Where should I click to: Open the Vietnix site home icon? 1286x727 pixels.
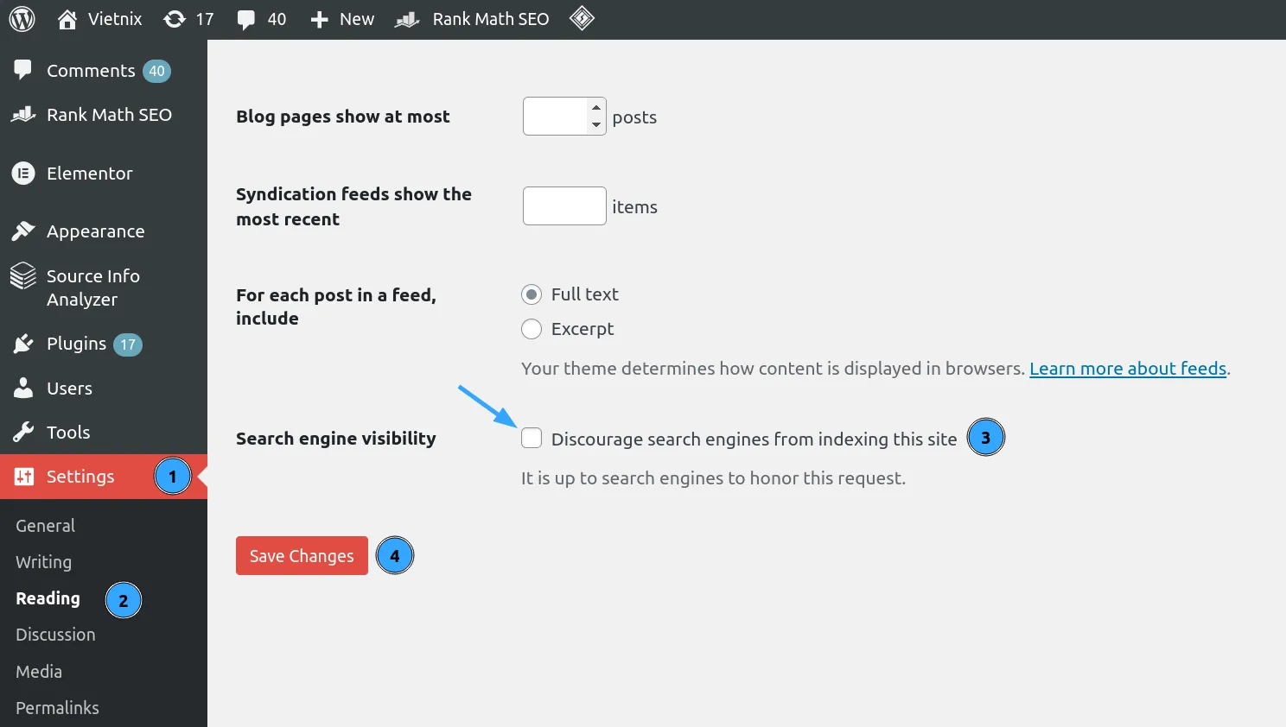pos(66,19)
